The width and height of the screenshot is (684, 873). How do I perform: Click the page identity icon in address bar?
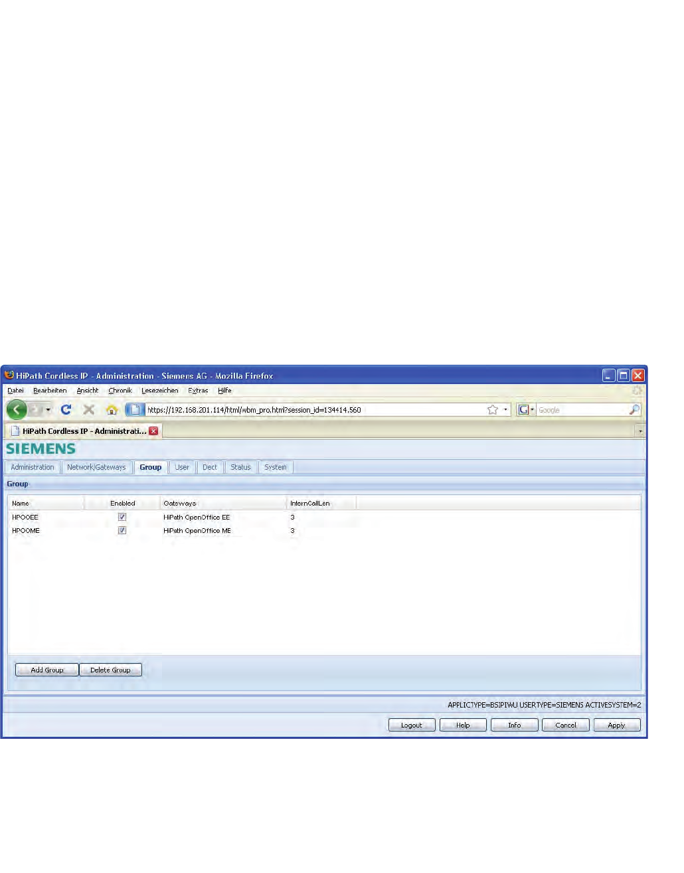click(x=135, y=409)
